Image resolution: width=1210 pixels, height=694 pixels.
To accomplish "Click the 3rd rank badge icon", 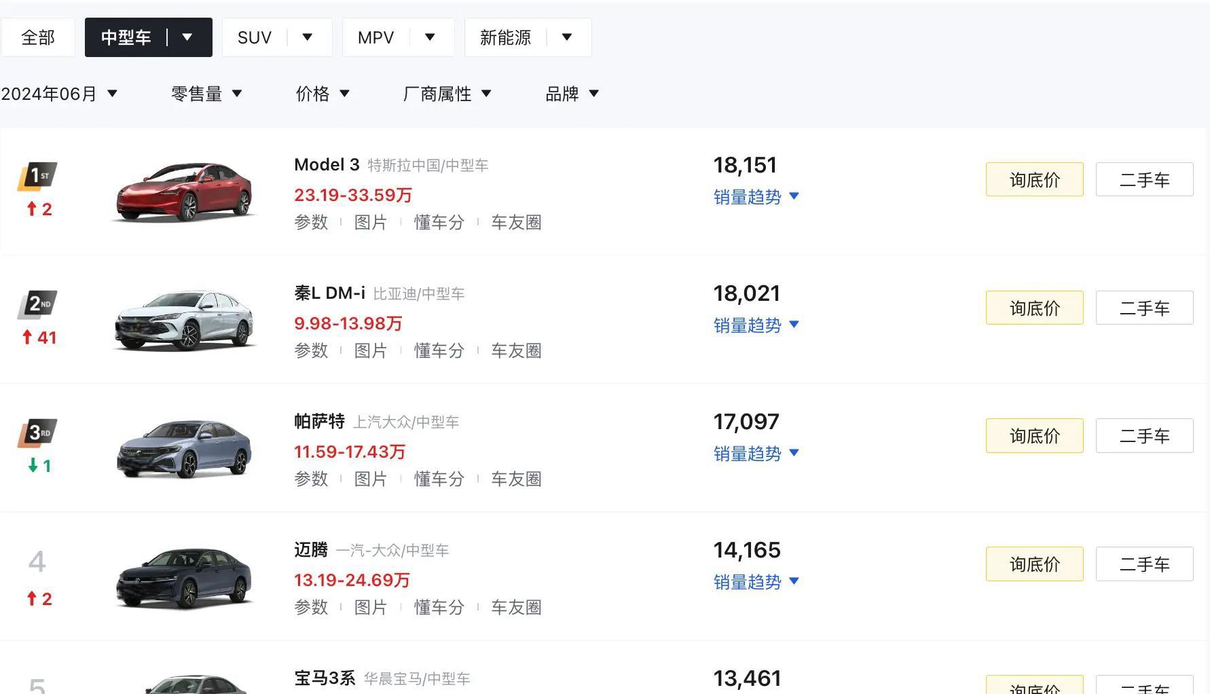I will tap(37, 433).
